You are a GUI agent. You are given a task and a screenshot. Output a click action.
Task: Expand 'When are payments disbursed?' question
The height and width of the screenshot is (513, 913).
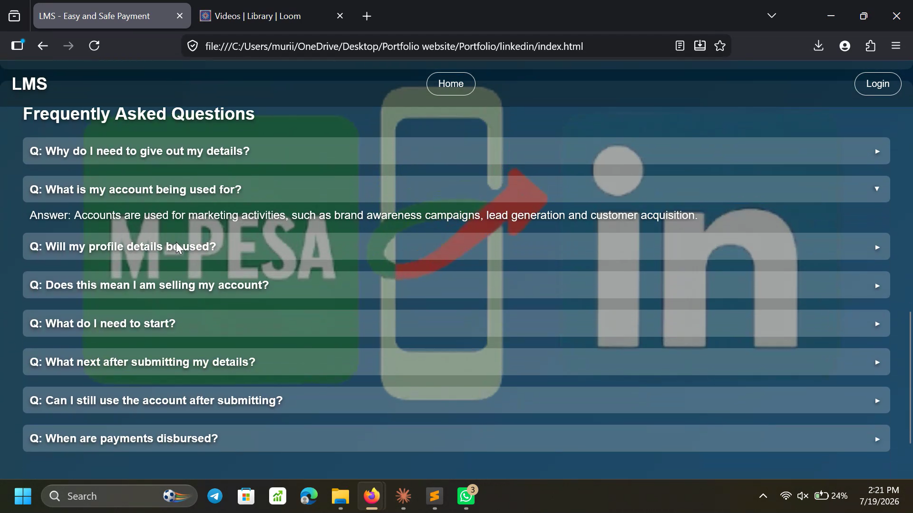point(456,438)
